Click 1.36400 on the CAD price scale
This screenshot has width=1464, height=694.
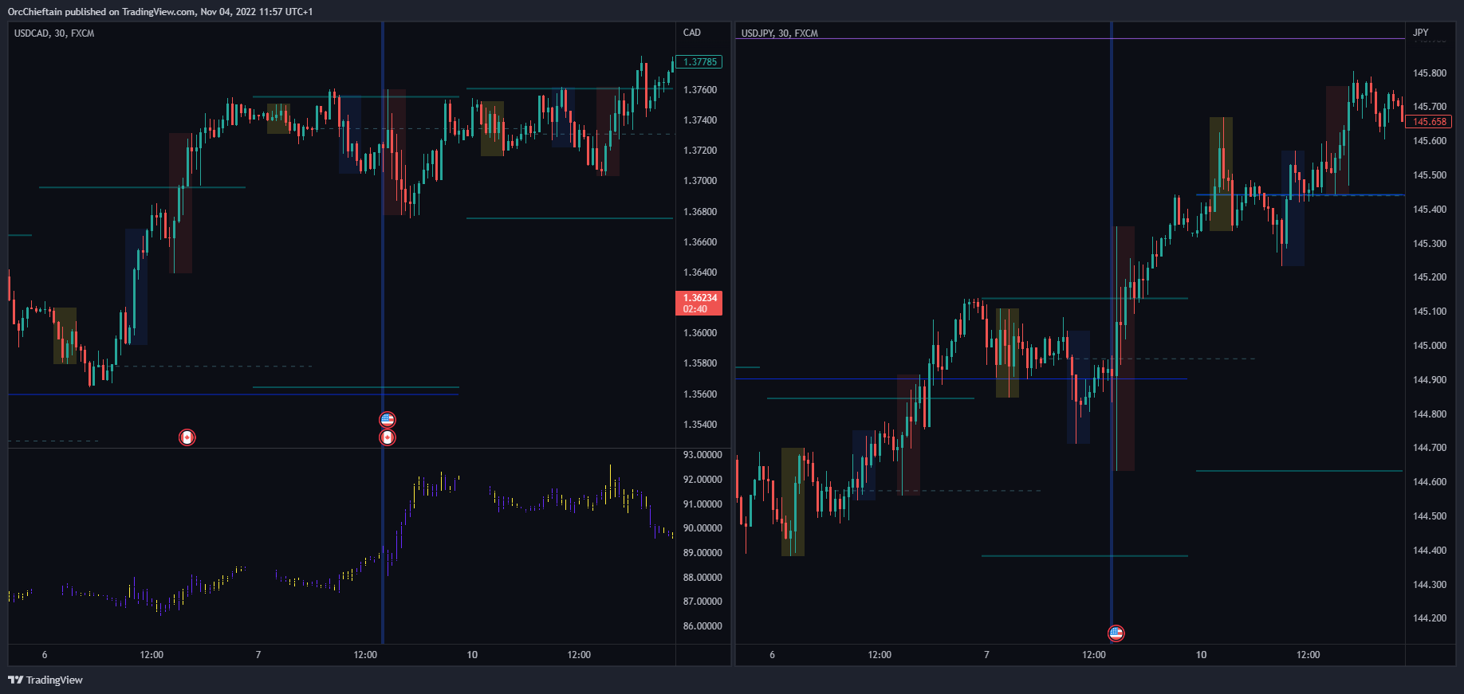pyautogui.click(x=700, y=273)
